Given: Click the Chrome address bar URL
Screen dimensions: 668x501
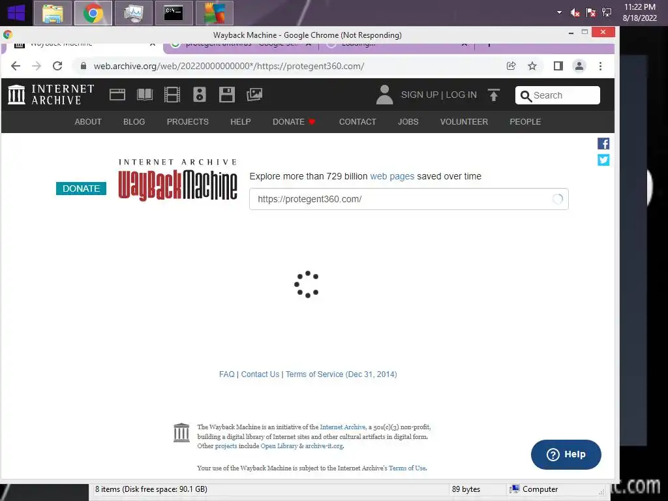Looking at the screenshot, I should pyautogui.click(x=229, y=66).
